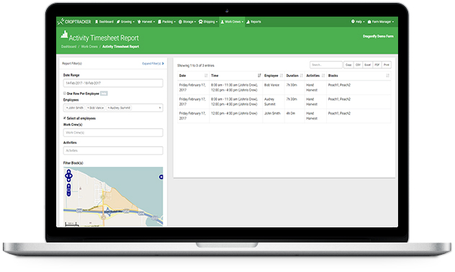Click the Shipping truck icon
The height and width of the screenshot is (272, 455).
(x=201, y=22)
